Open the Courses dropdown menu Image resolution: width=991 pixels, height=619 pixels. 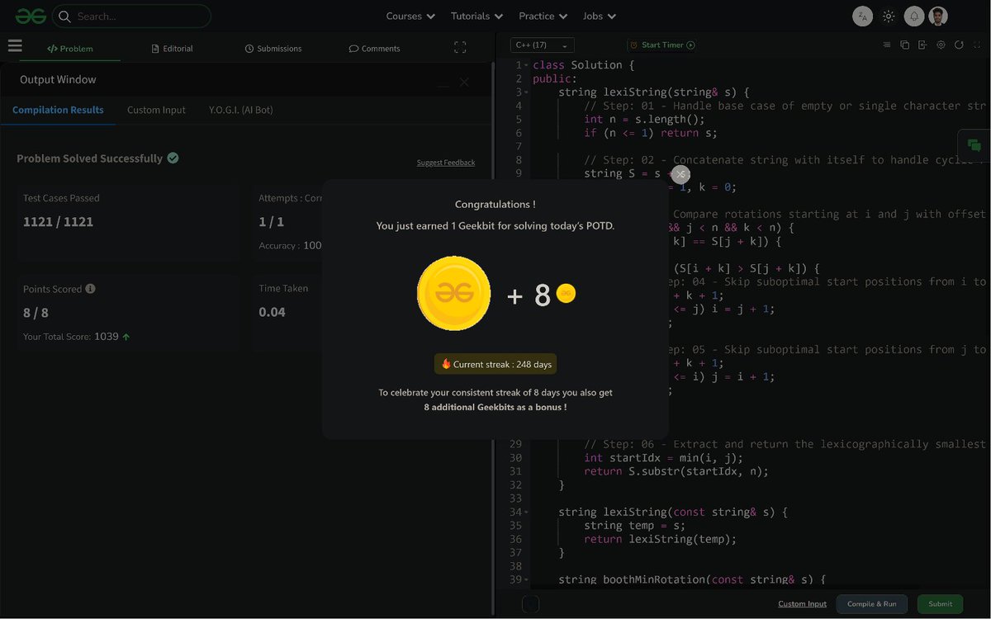click(x=410, y=16)
